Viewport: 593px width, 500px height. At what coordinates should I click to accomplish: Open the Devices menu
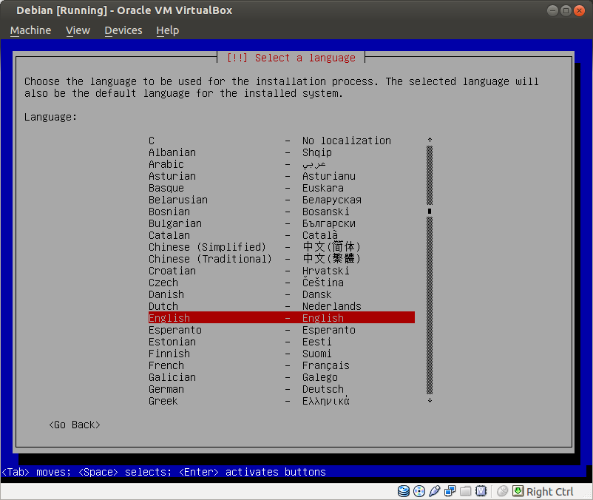[x=123, y=30]
